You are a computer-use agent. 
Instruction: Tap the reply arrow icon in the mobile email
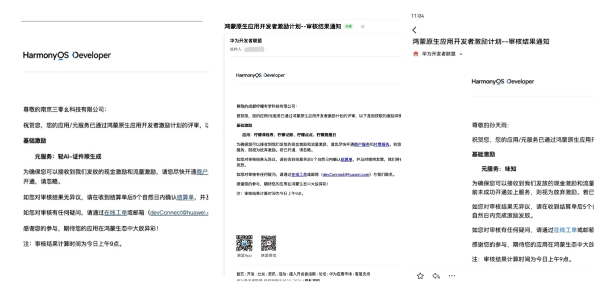[436, 276]
